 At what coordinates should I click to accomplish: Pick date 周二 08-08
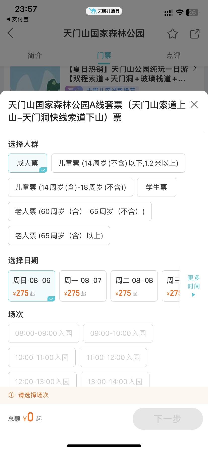tap(134, 286)
